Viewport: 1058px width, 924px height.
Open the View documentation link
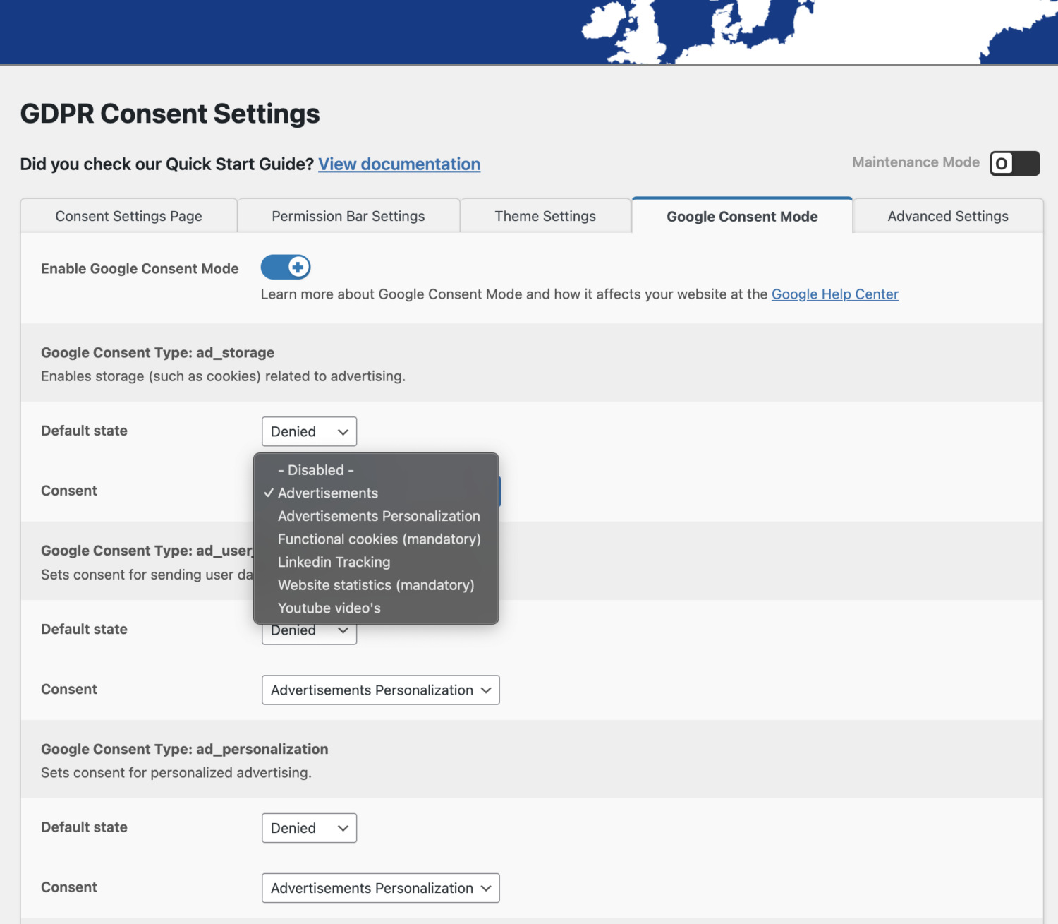[399, 164]
